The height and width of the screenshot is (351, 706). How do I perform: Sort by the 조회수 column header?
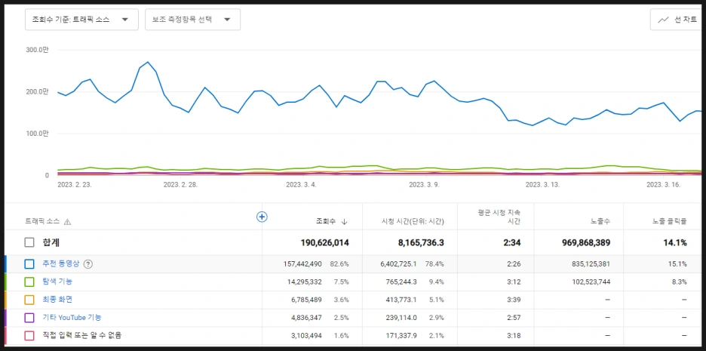click(x=326, y=221)
